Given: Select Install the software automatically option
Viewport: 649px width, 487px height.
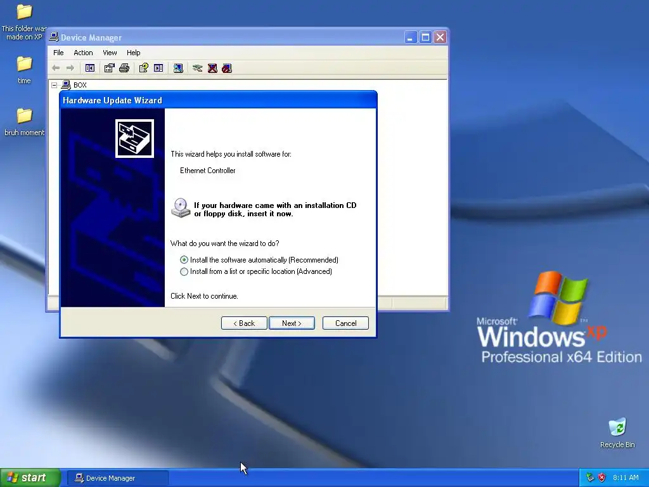Looking at the screenshot, I should [259, 259].
